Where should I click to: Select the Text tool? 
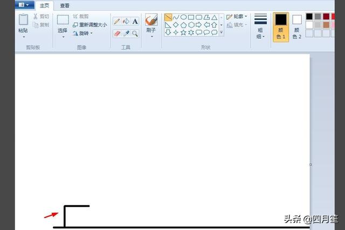[135, 22]
